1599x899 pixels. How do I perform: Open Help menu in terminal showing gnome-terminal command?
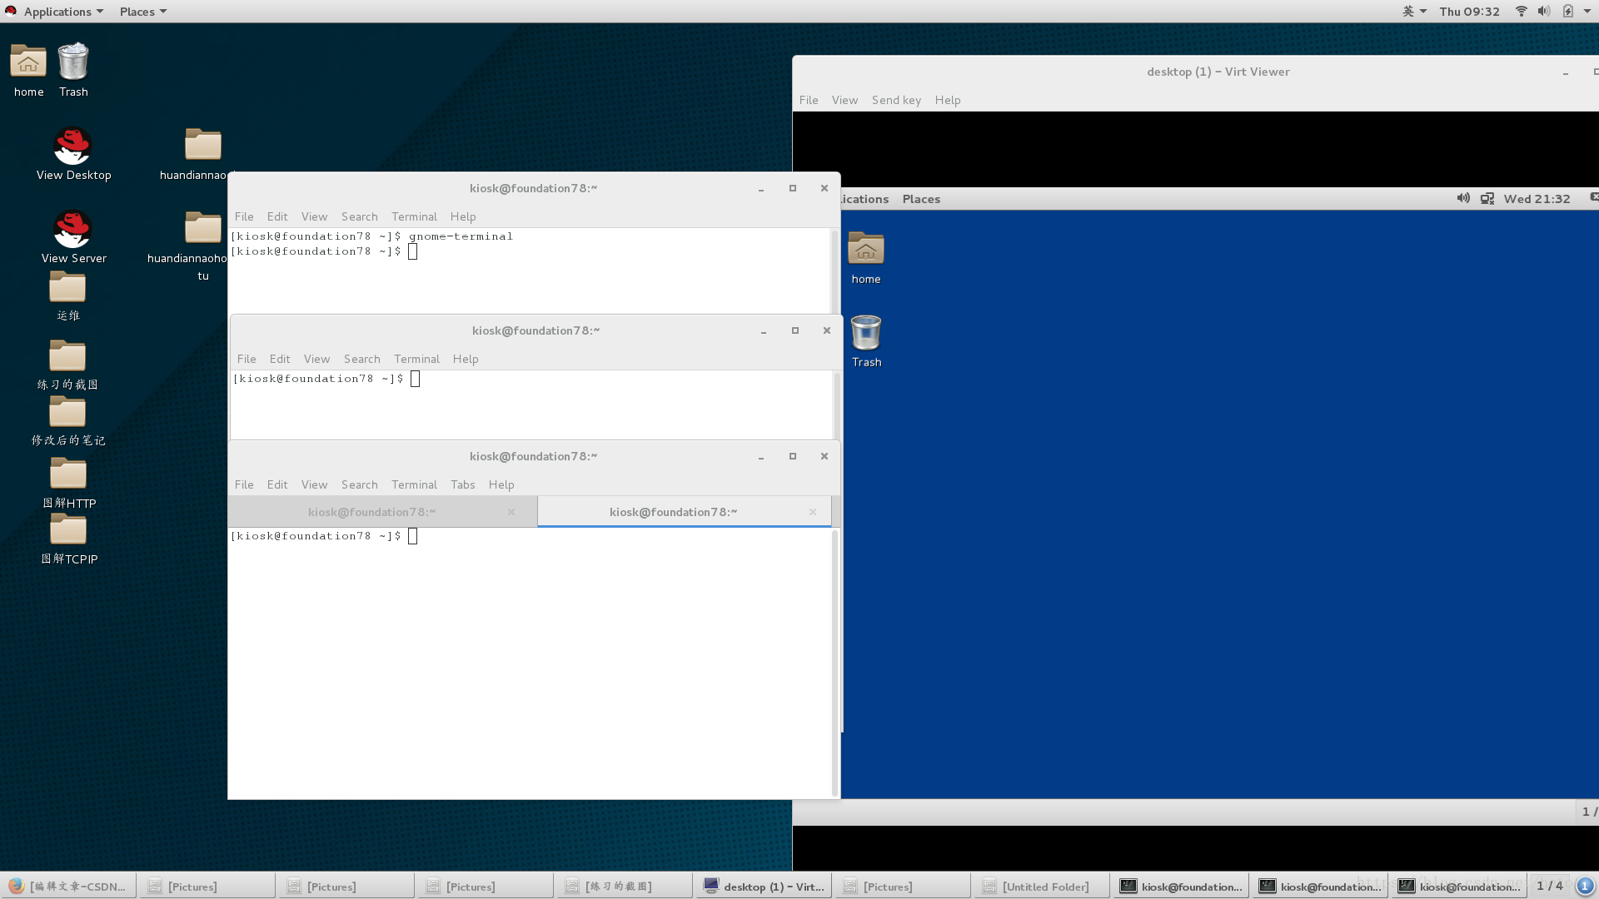pos(463,216)
